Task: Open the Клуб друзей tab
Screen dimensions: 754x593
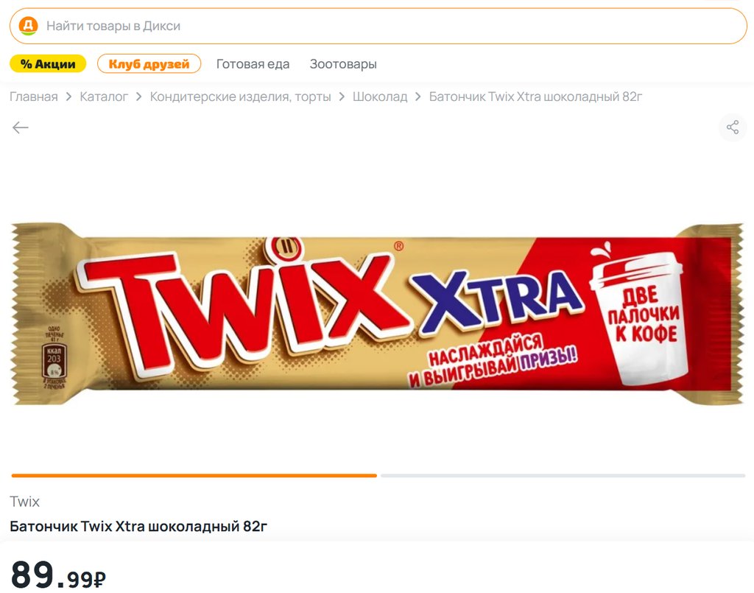Action: point(149,64)
